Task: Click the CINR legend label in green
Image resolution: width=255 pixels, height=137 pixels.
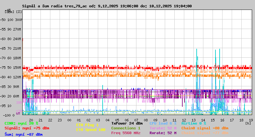Action: pos(21,123)
